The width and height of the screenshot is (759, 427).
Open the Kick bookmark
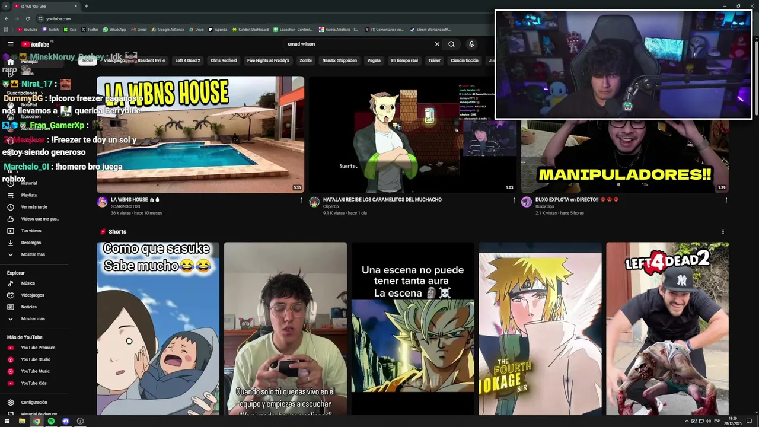pos(71,29)
